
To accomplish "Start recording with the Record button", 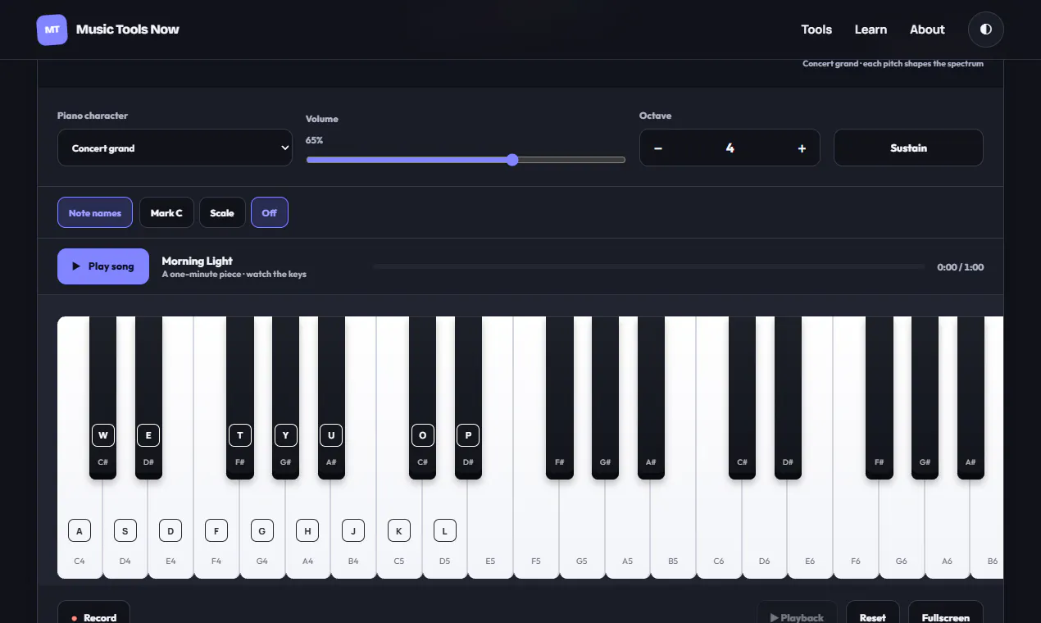I will click(93, 617).
